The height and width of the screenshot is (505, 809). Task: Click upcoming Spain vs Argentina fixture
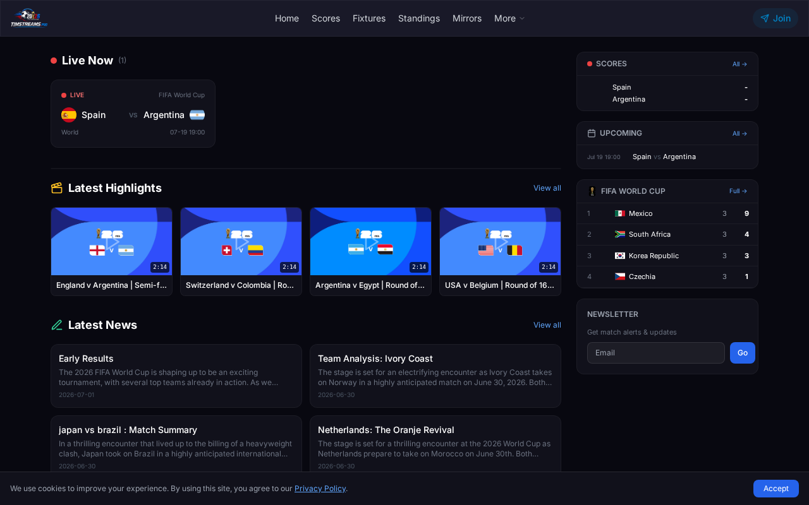click(667, 157)
